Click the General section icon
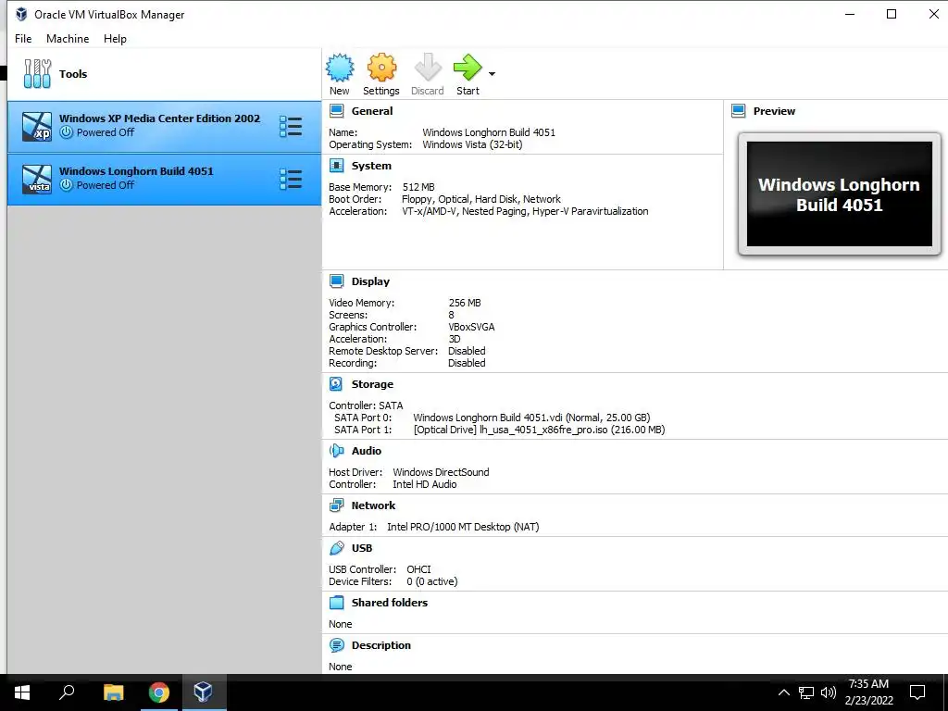This screenshot has height=711, width=948. click(336, 111)
